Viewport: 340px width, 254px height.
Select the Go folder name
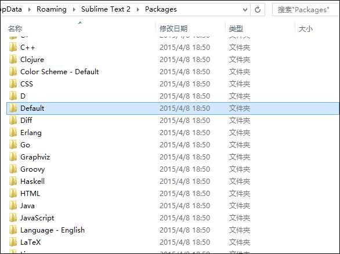click(x=25, y=145)
